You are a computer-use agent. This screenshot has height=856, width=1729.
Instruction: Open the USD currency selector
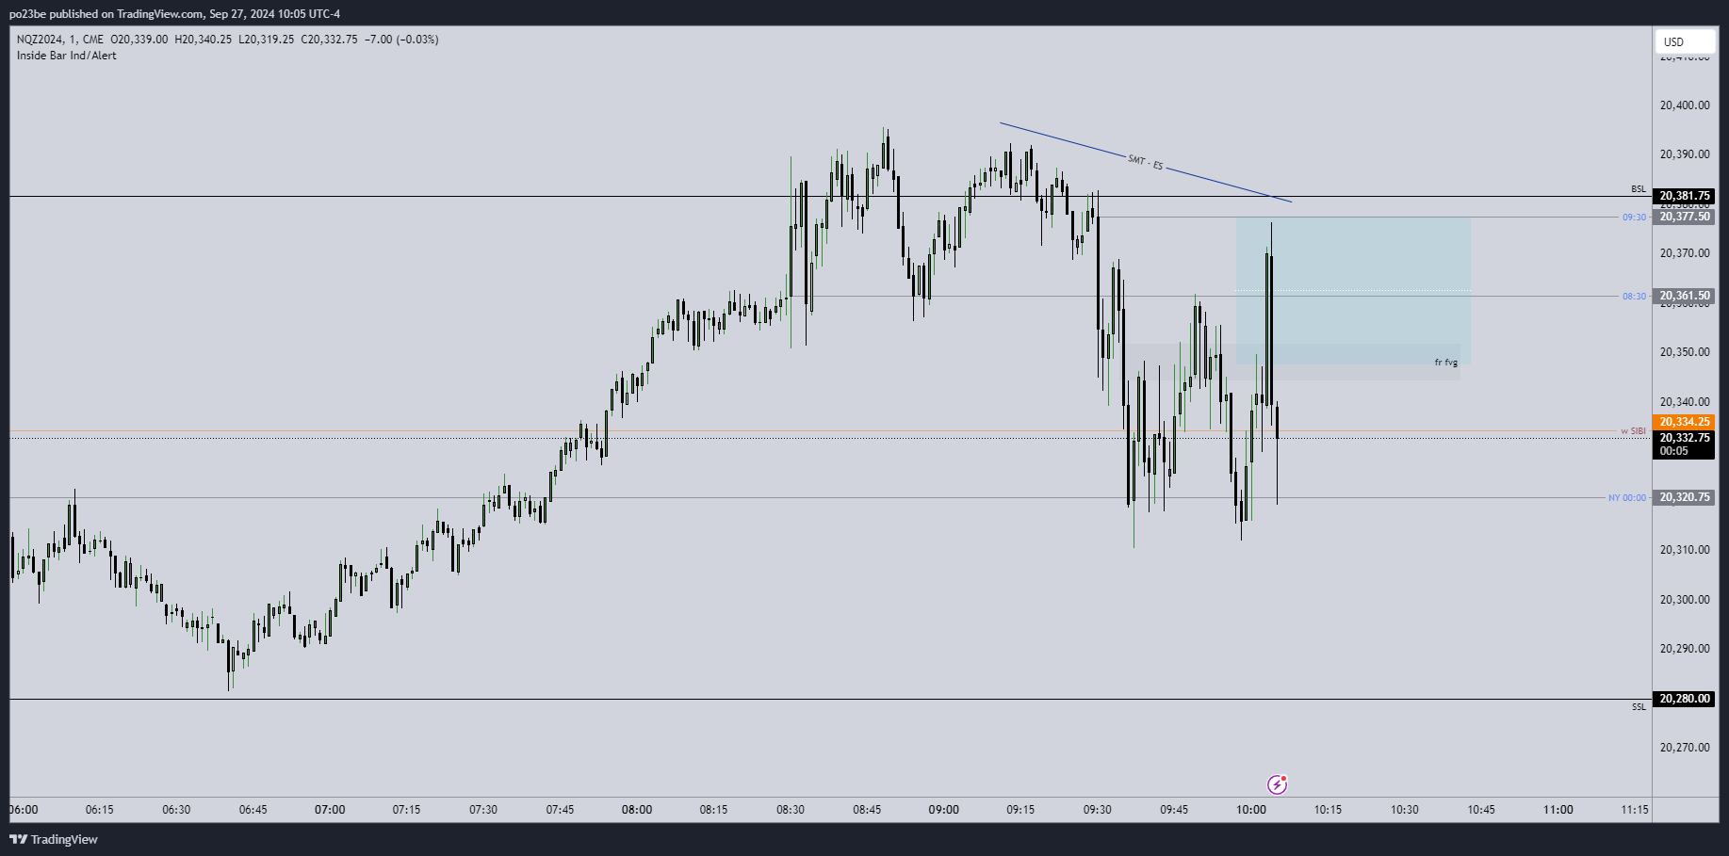1684,41
